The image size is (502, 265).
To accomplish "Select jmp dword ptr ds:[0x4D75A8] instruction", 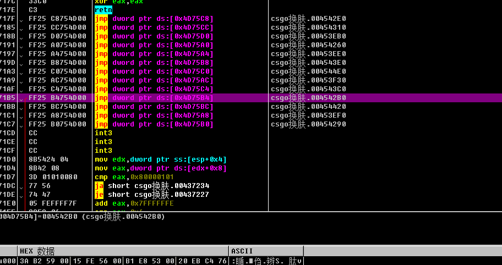I will click(154, 115).
